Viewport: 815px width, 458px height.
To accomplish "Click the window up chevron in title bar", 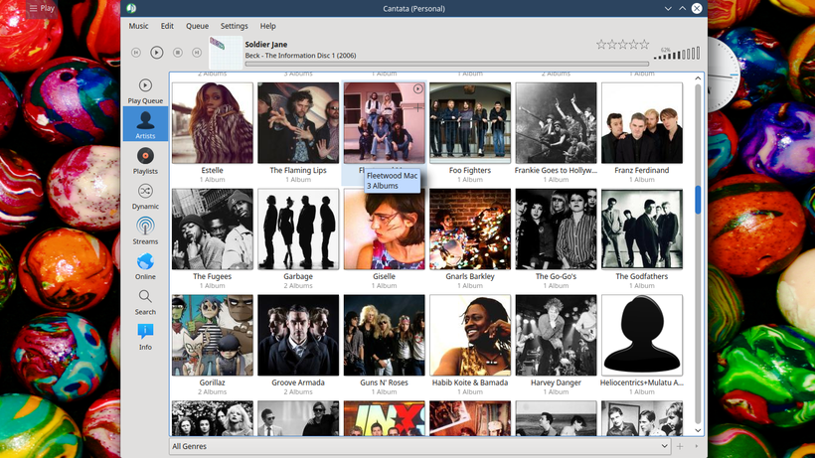I will (682, 8).
